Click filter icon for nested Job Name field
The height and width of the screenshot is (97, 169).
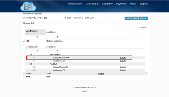click(58, 51)
